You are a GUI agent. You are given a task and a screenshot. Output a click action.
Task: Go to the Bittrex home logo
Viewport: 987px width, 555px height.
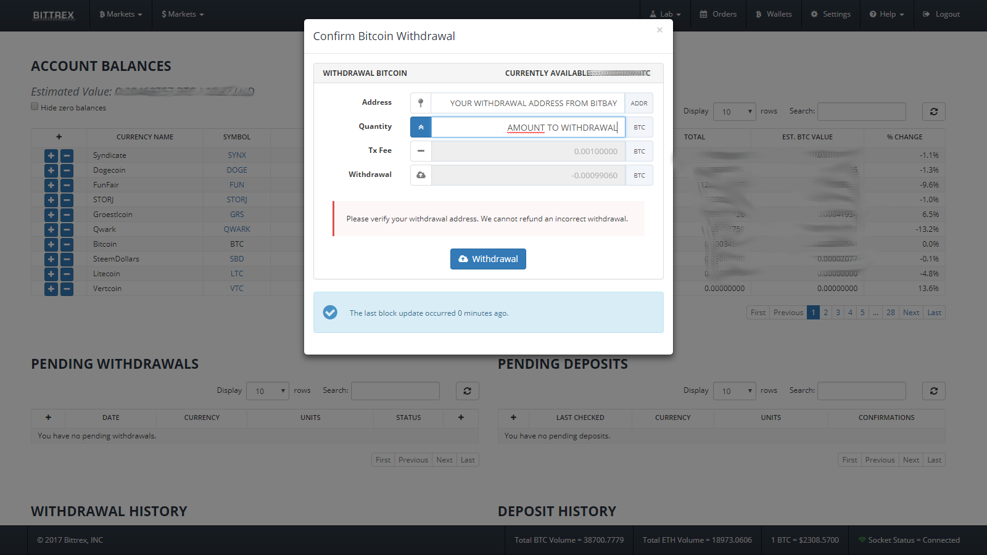(54, 15)
